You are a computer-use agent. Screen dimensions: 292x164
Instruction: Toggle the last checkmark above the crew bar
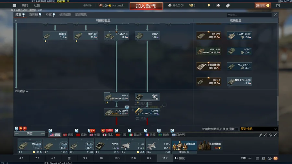point(275,135)
